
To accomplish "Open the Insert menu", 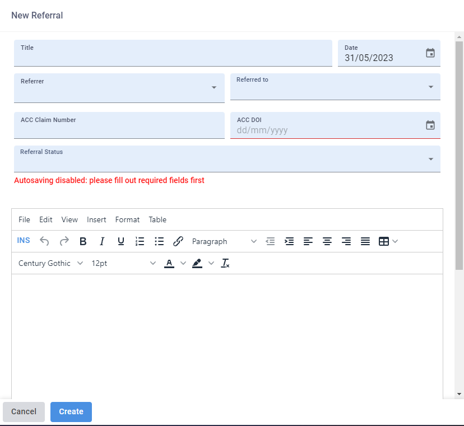I will click(x=96, y=219).
